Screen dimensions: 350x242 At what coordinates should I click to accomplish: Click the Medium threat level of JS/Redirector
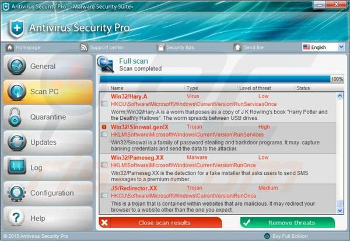click(x=268, y=188)
